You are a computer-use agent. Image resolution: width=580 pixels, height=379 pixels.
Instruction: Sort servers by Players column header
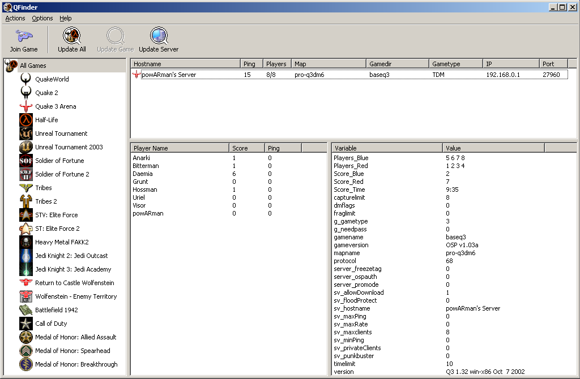(277, 64)
